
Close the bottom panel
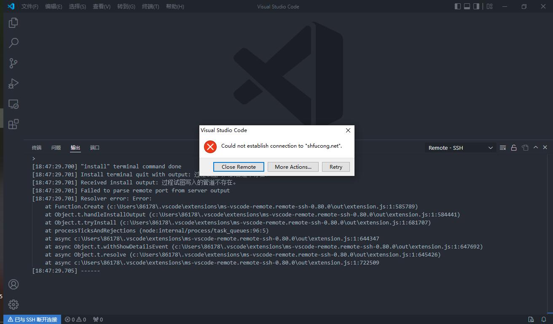[x=545, y=147]
